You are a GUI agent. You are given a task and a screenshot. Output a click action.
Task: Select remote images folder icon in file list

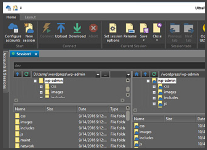coord(136,132)
